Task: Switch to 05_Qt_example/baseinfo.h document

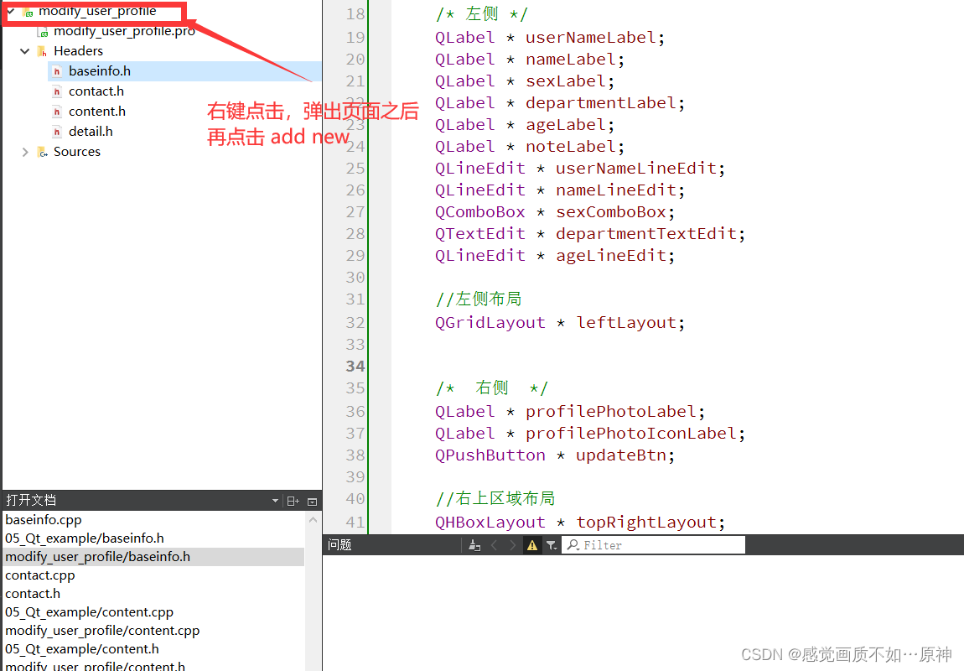Action: point(84,538)
